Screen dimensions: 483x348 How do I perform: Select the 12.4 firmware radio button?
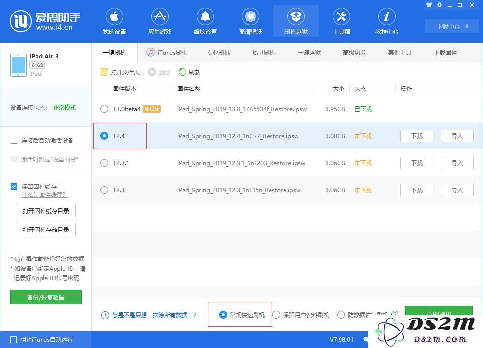click(104, 136)
